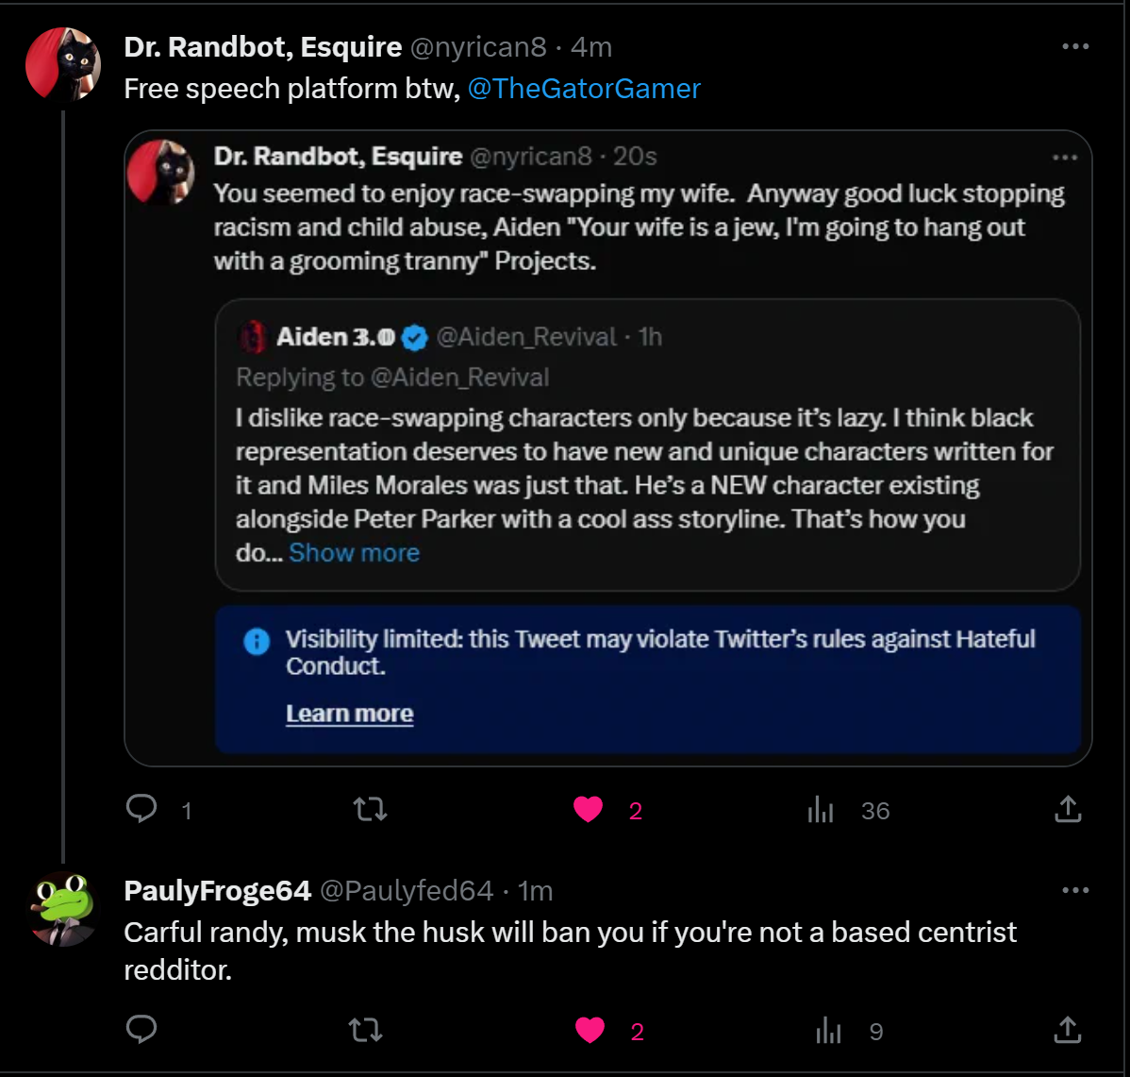
Task: Reply to Dr. Randbot's main tweet
Action: coord(141,809)
